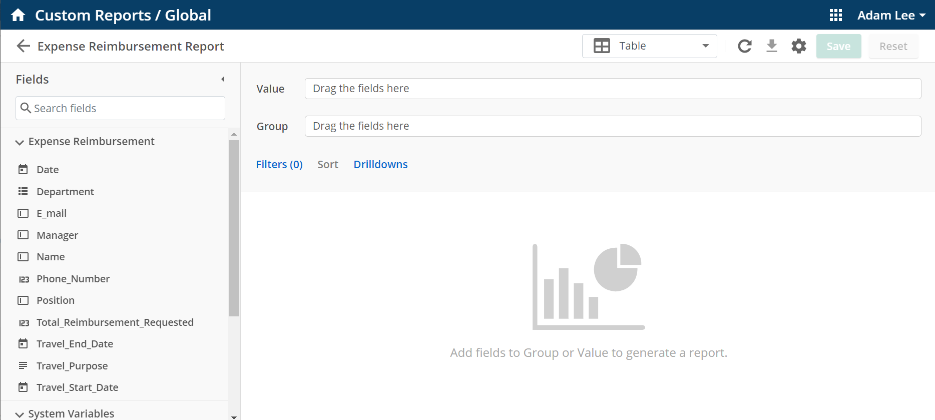Download the report

(771, 46)
